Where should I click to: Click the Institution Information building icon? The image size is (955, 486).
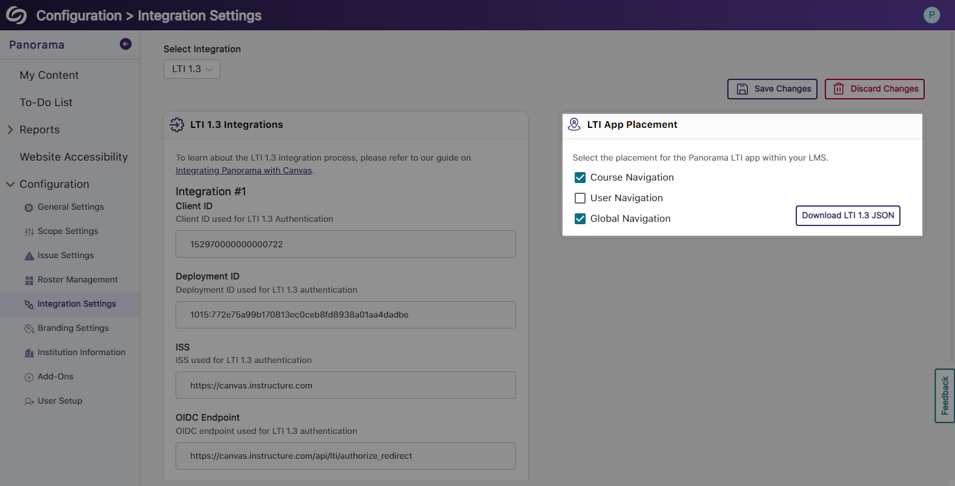pos(28,353)
